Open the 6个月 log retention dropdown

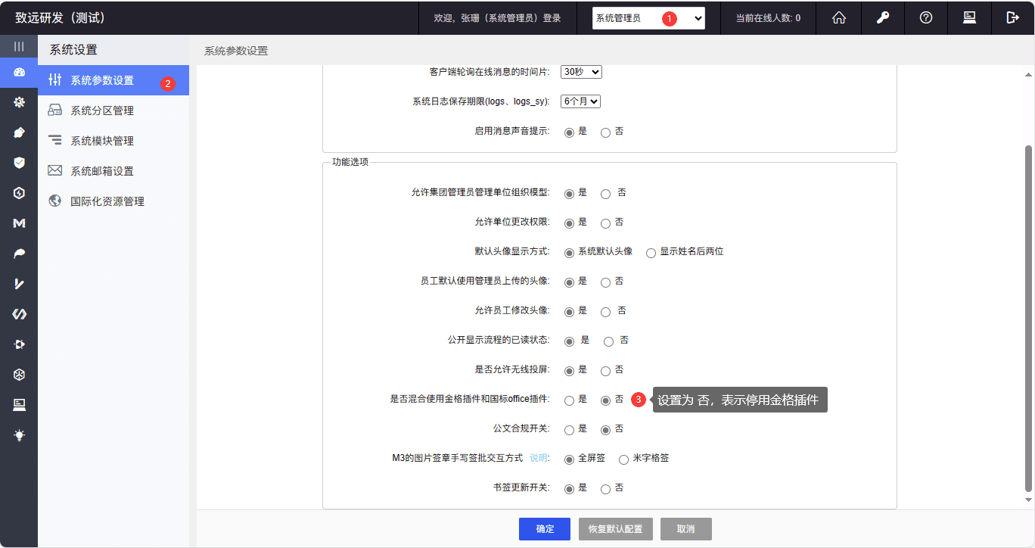pyautogui.click(x=580, y=101)
